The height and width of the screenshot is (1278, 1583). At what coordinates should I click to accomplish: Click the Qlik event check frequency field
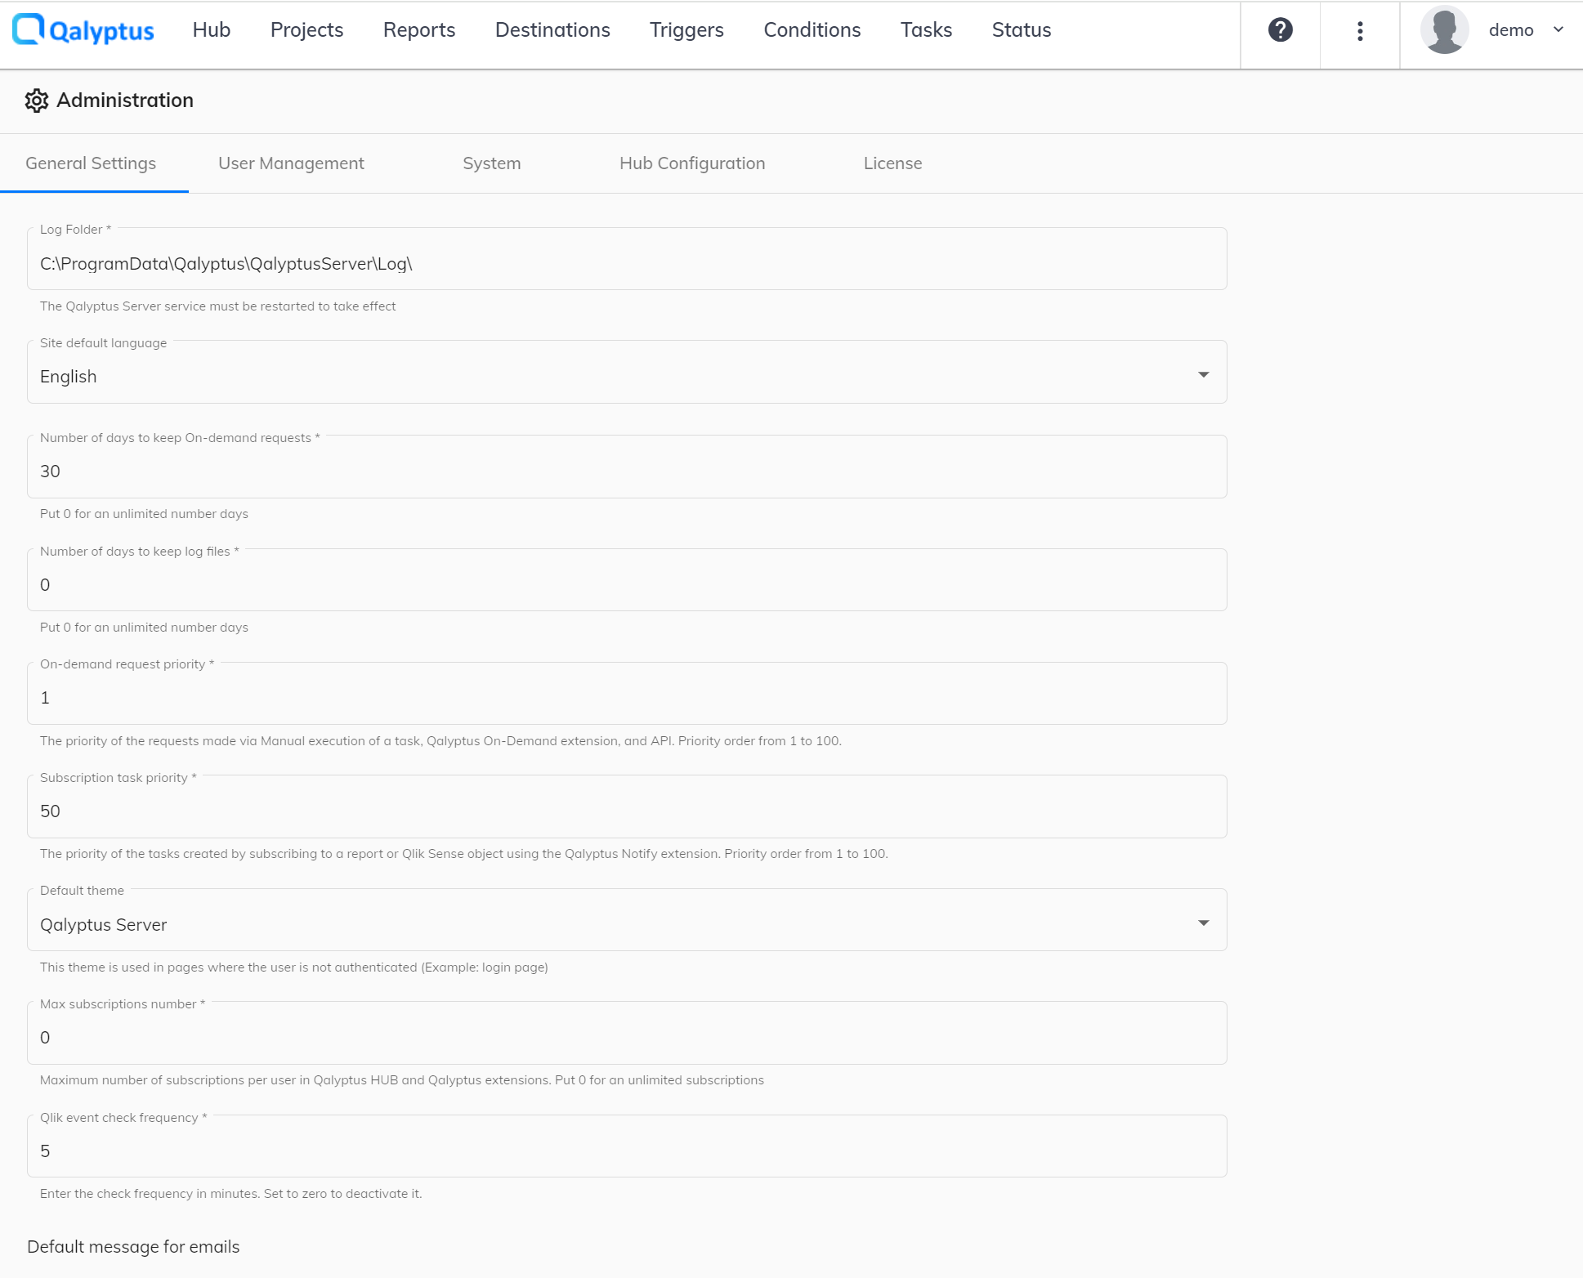tap(626, 1151)
